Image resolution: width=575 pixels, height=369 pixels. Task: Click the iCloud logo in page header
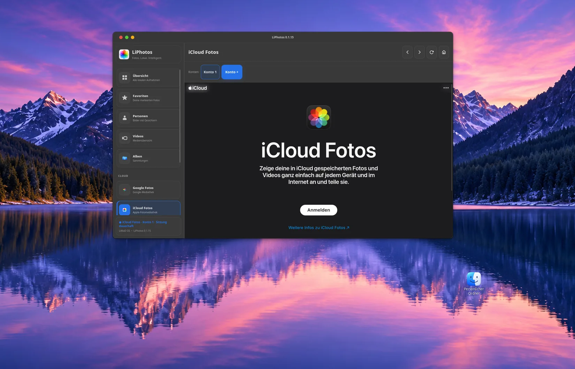[198, 88]
